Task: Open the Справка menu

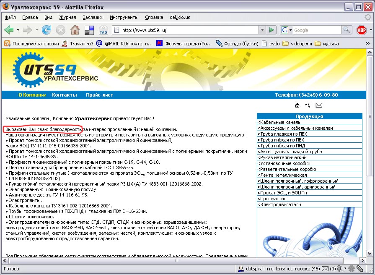Action: point(154,17)
